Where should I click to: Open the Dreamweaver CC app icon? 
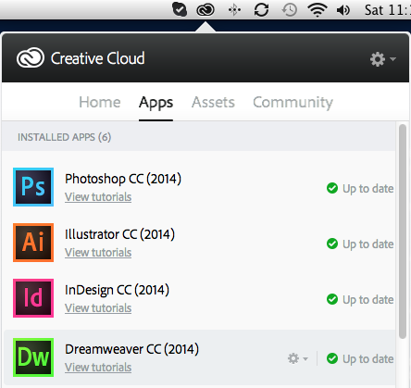[33, 357]
